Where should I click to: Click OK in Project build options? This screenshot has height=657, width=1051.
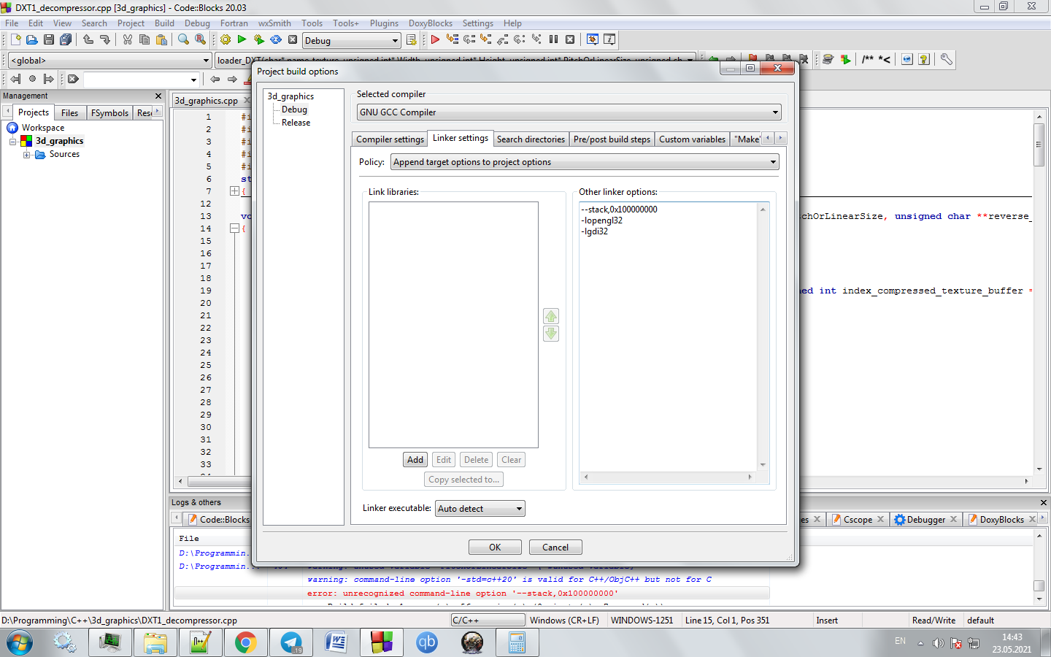point(495,547)
